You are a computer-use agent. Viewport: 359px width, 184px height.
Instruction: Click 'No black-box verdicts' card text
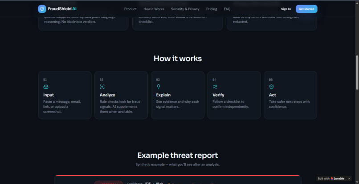78,22
